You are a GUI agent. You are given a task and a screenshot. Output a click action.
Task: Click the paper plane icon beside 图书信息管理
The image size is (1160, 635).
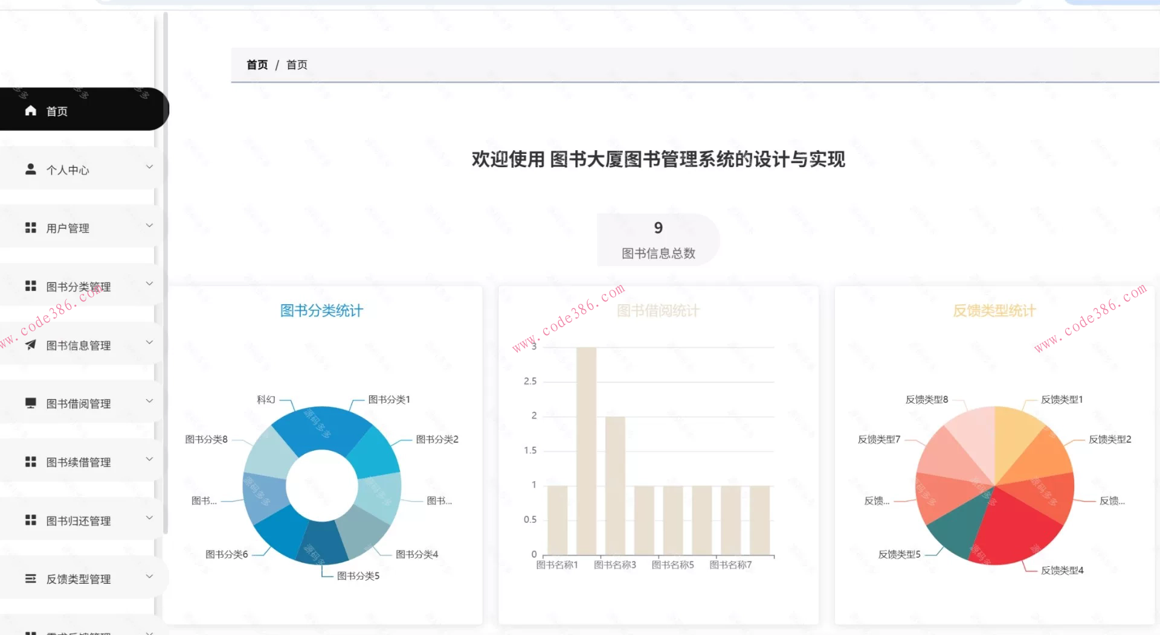[x=31, y=345]
